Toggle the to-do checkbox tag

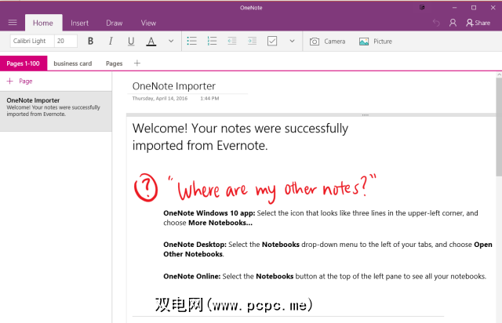click(x=271, y=41)
